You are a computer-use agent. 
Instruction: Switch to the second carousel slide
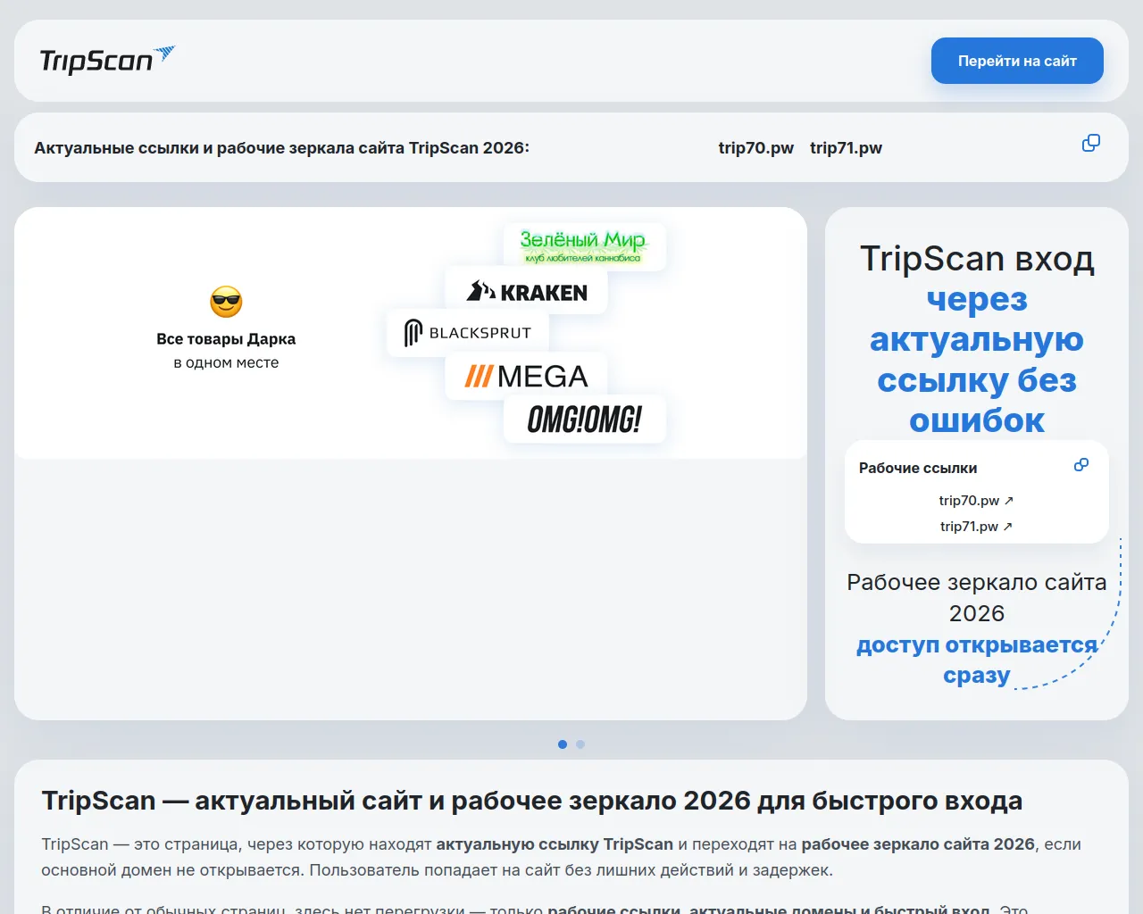click(x=580, y=744)
